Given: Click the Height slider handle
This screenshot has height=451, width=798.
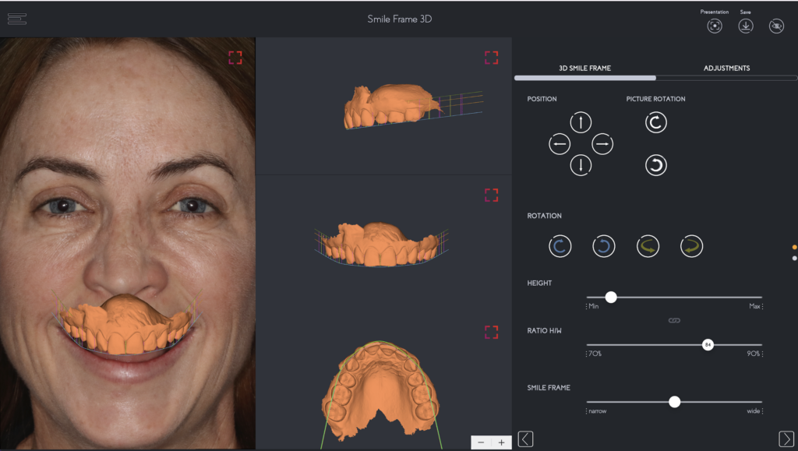Looking at the screenshot, I should (x=611, y=298).
